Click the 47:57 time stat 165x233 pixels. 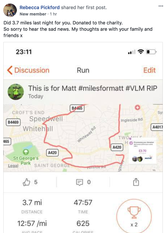pyautogui.click(x=83, y=202)
